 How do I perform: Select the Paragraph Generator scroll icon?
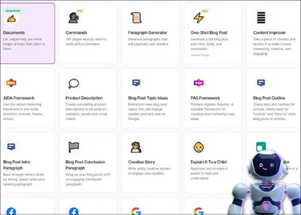coord(135,18)
